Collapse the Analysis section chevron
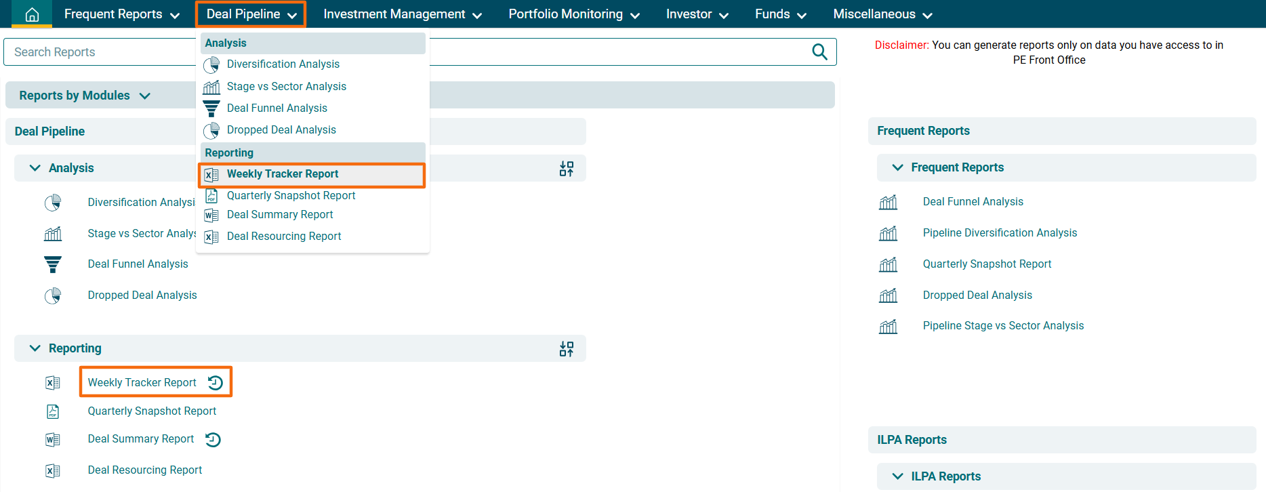The width and height of the screenshot is (1266, 492). 35,168
